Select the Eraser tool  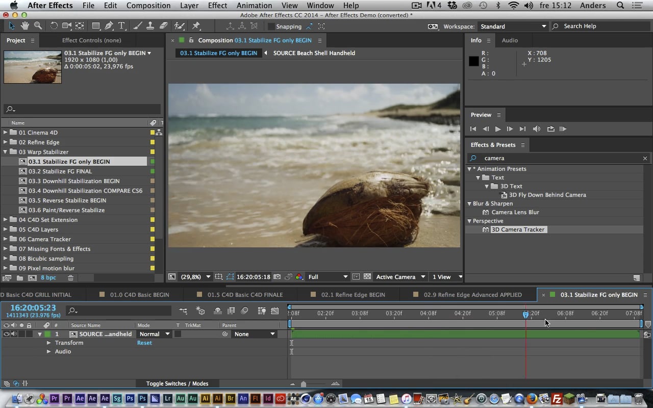coord(163,26)
